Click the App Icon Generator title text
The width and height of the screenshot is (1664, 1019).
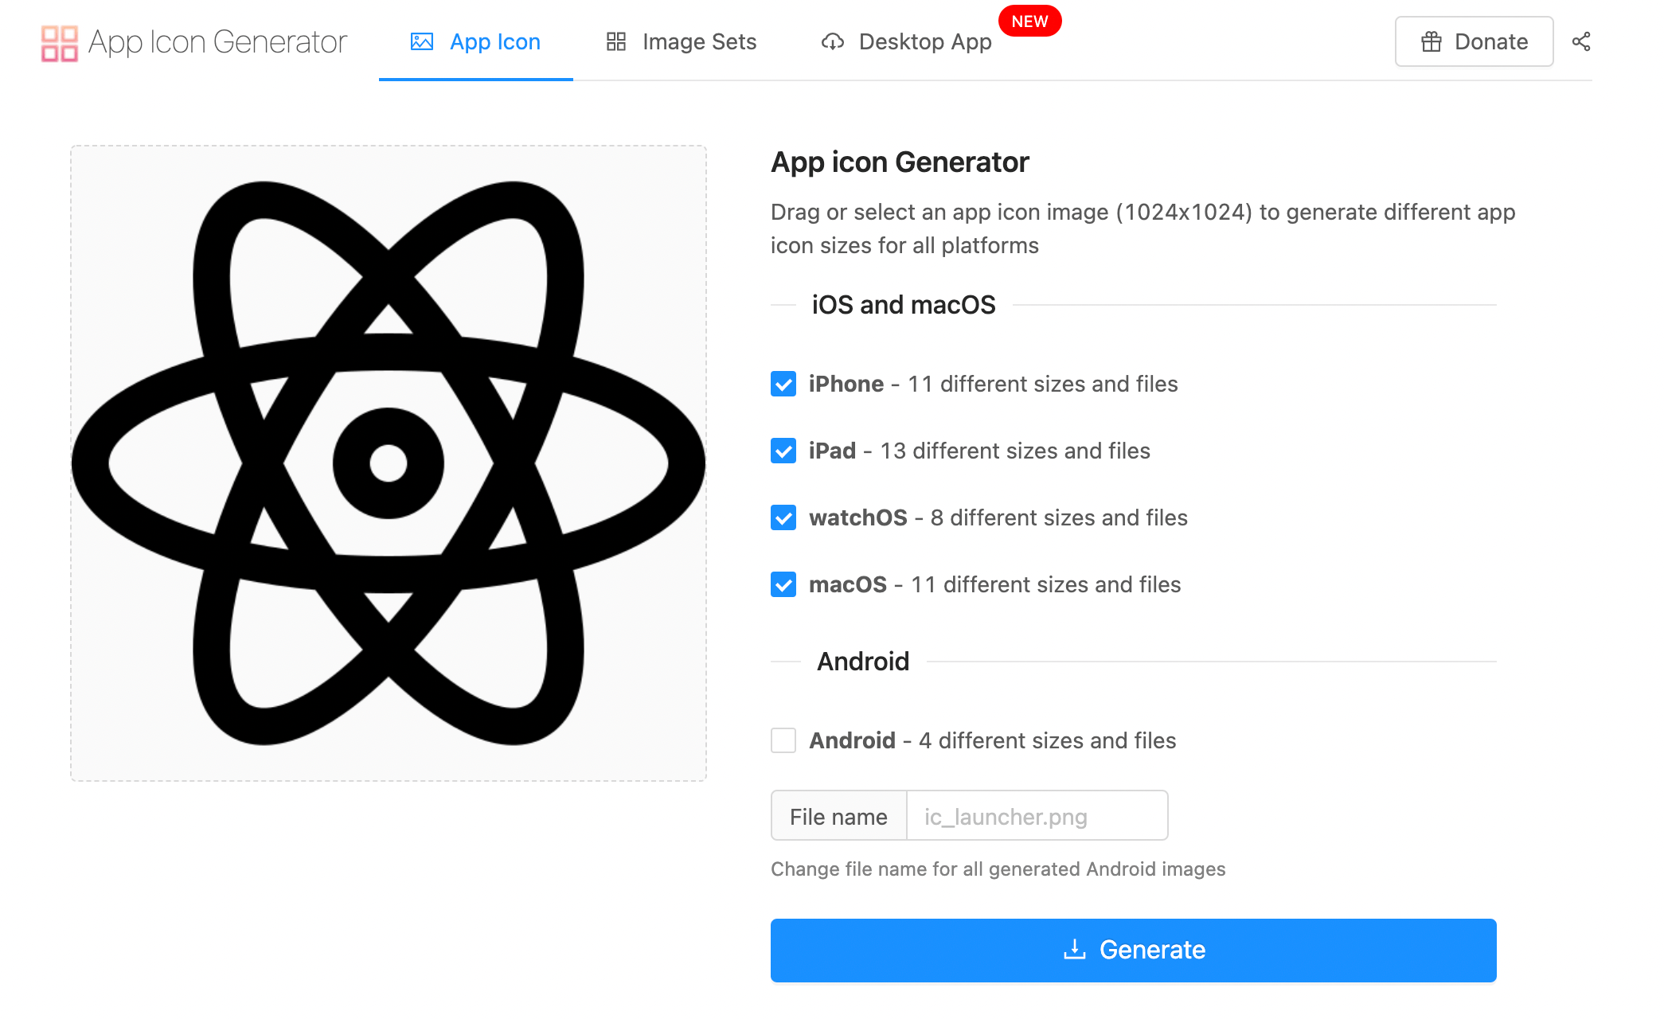point(217,42)
